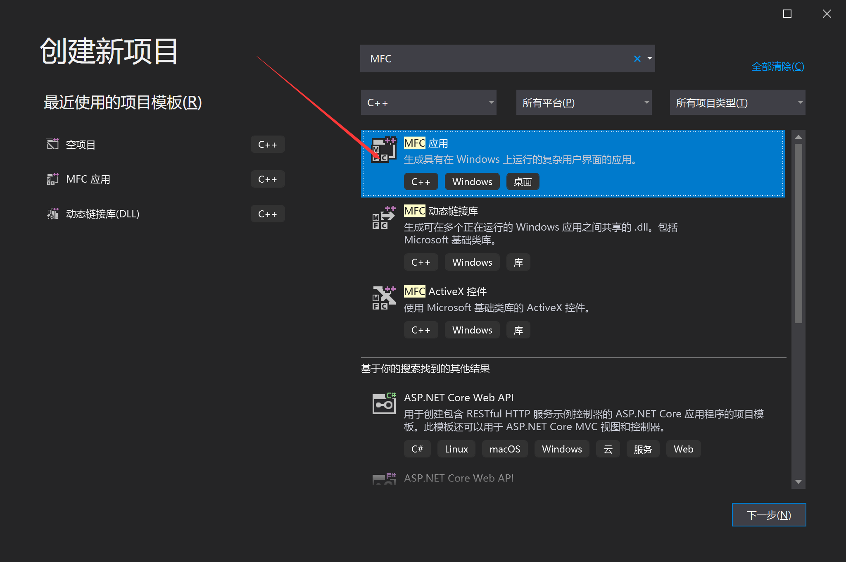
Task: Select MFC 应用 in recent templates list
Action: tap(165, 179)
